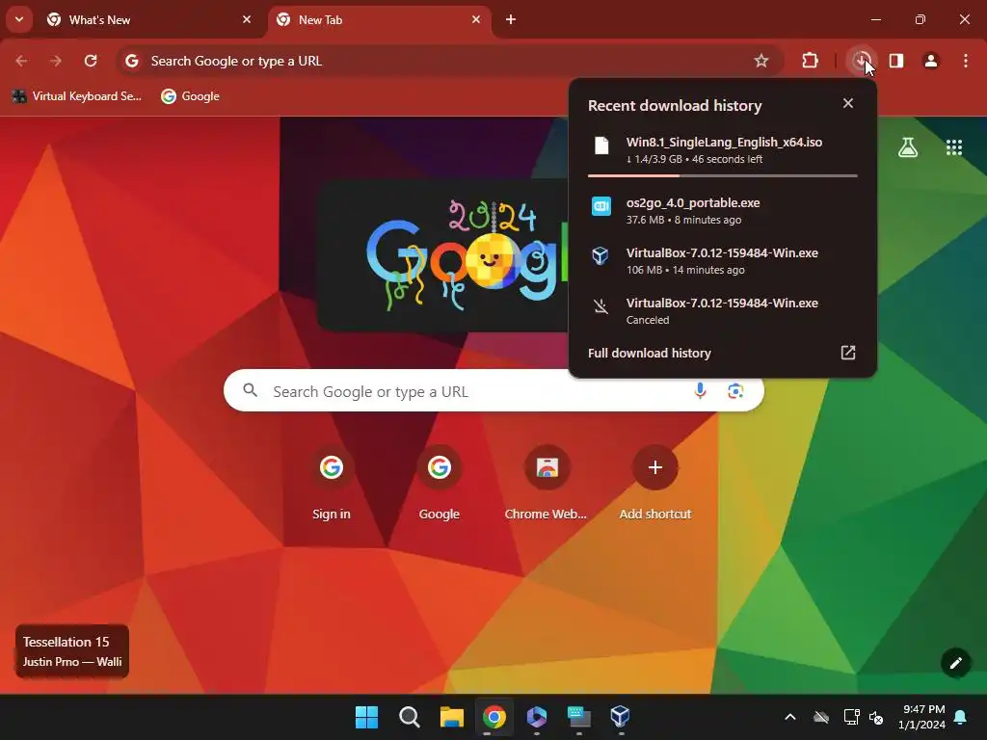
Task: Click the Win8.1_SingleLang_English_x64.iso download entry
Action: [723, 149]
